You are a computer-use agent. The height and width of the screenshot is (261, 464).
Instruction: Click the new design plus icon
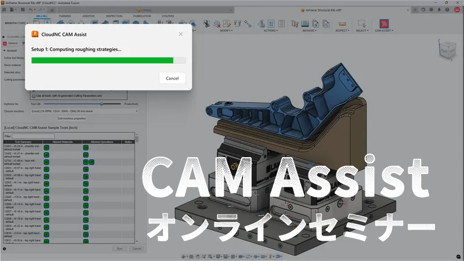[415, 10]
